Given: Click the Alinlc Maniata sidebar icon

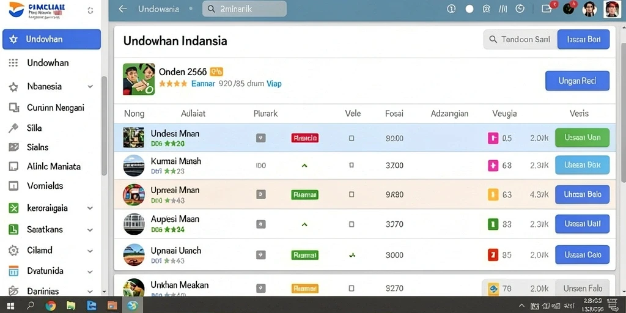Looking at the screenshot, I should point(13,166).
